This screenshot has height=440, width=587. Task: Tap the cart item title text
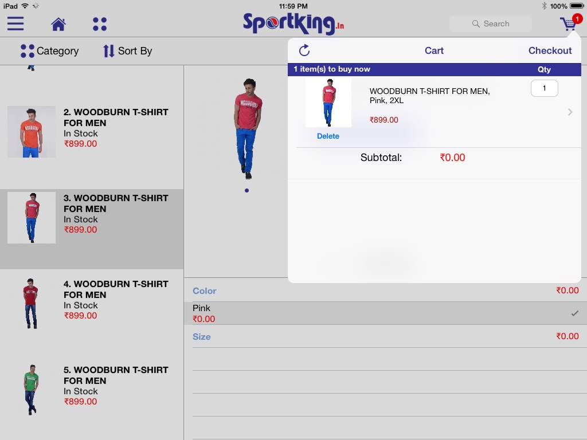click(430, 96)
